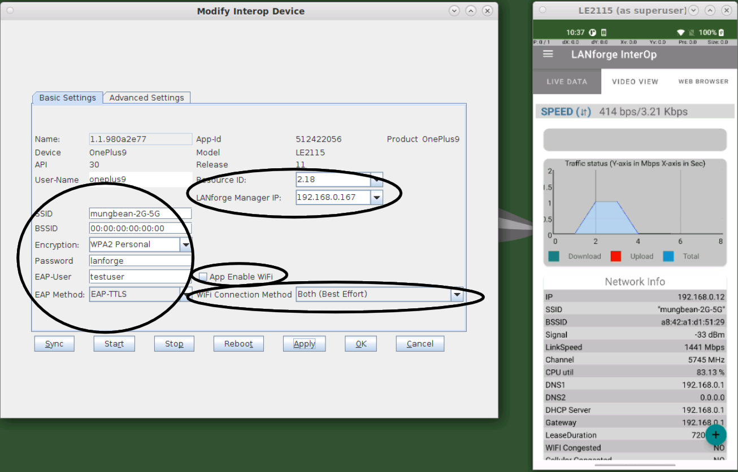Click the Upload red legend square
The width and height of the screenshot is (738, 472).
tap(616, 256)
